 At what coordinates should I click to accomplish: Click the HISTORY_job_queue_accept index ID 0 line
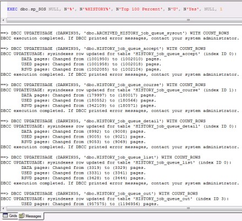119,54
